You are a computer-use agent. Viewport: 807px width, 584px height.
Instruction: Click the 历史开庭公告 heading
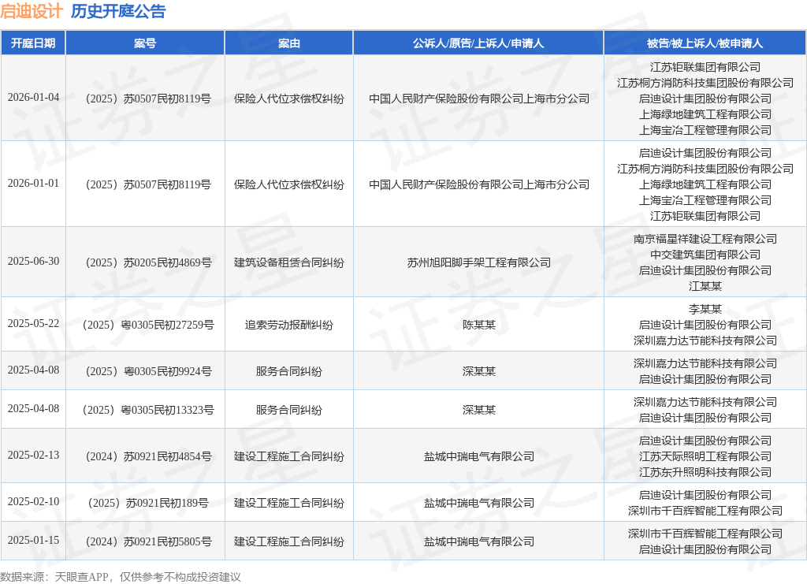pyautogui.click(x=118, y=11)
